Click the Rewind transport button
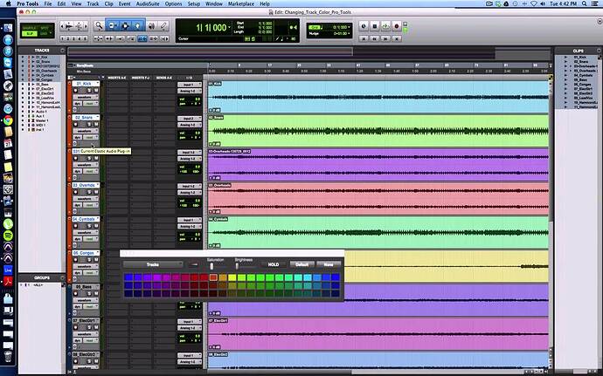The height and width of the screenshot is (376, 603). point(375,38)
